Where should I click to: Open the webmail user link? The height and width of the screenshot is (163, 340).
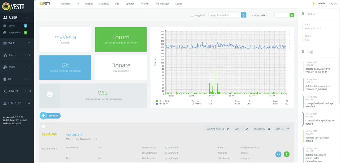[74, 134]
